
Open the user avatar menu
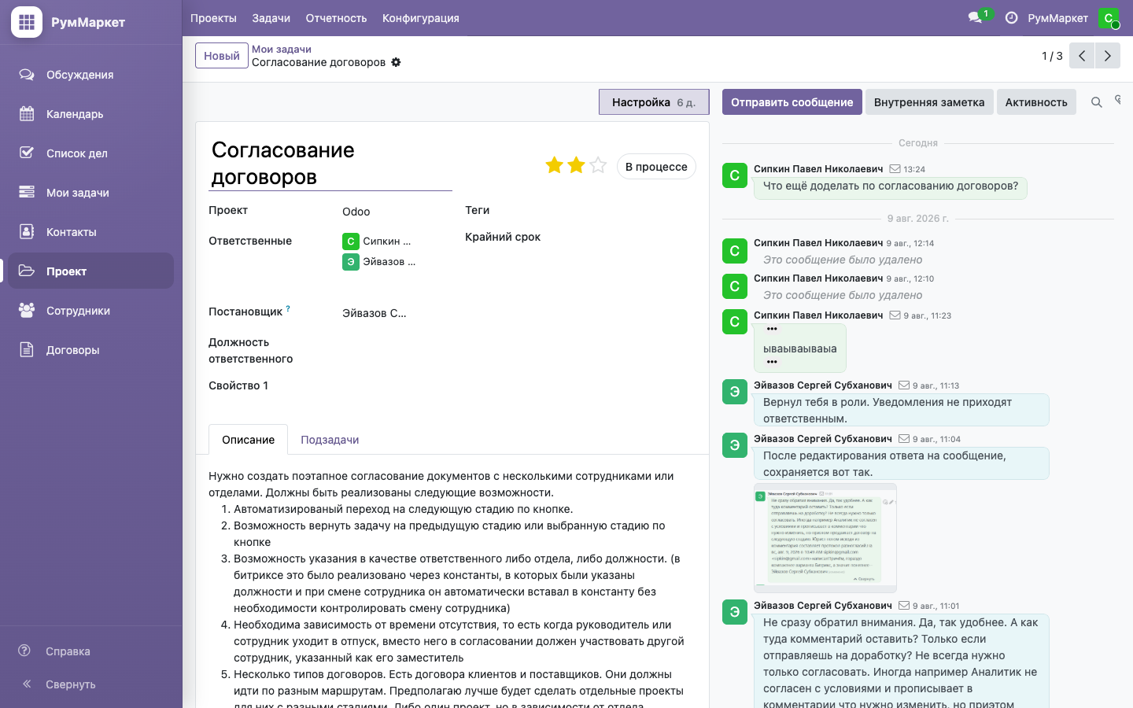1109,18
